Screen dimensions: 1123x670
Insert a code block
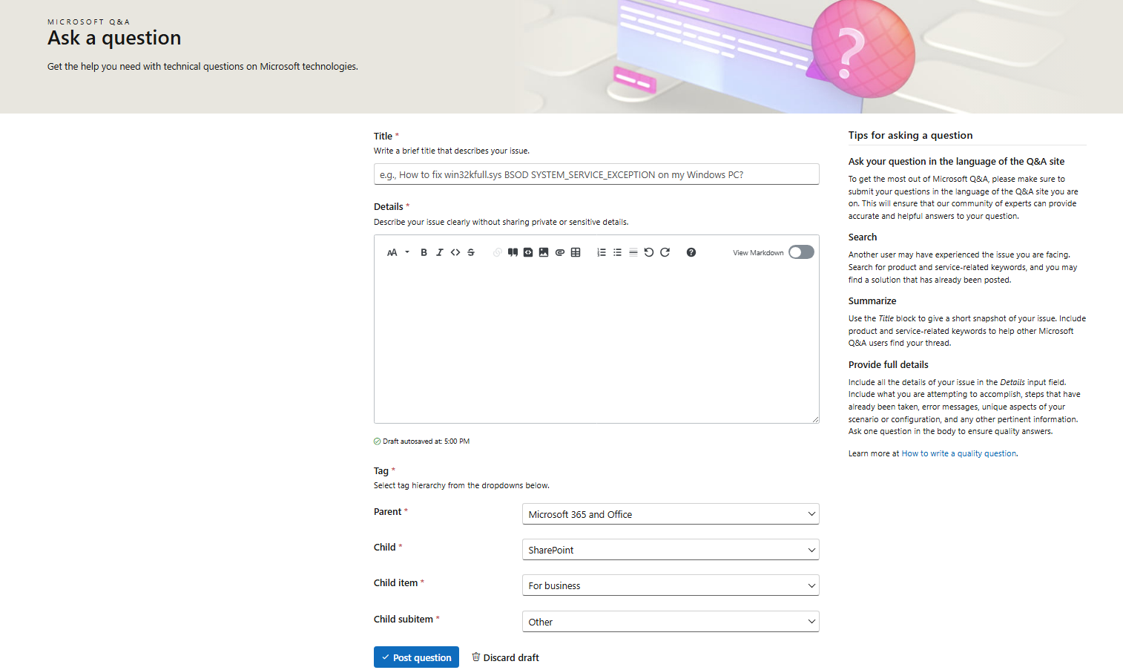[528, 252]
